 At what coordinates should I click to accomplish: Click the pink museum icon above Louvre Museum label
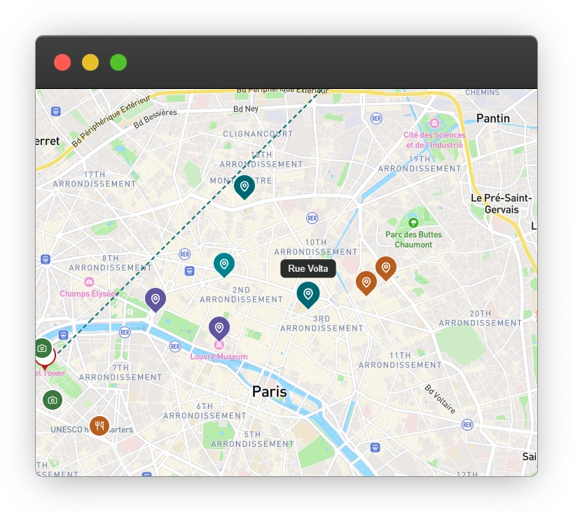tap(219, 345)
